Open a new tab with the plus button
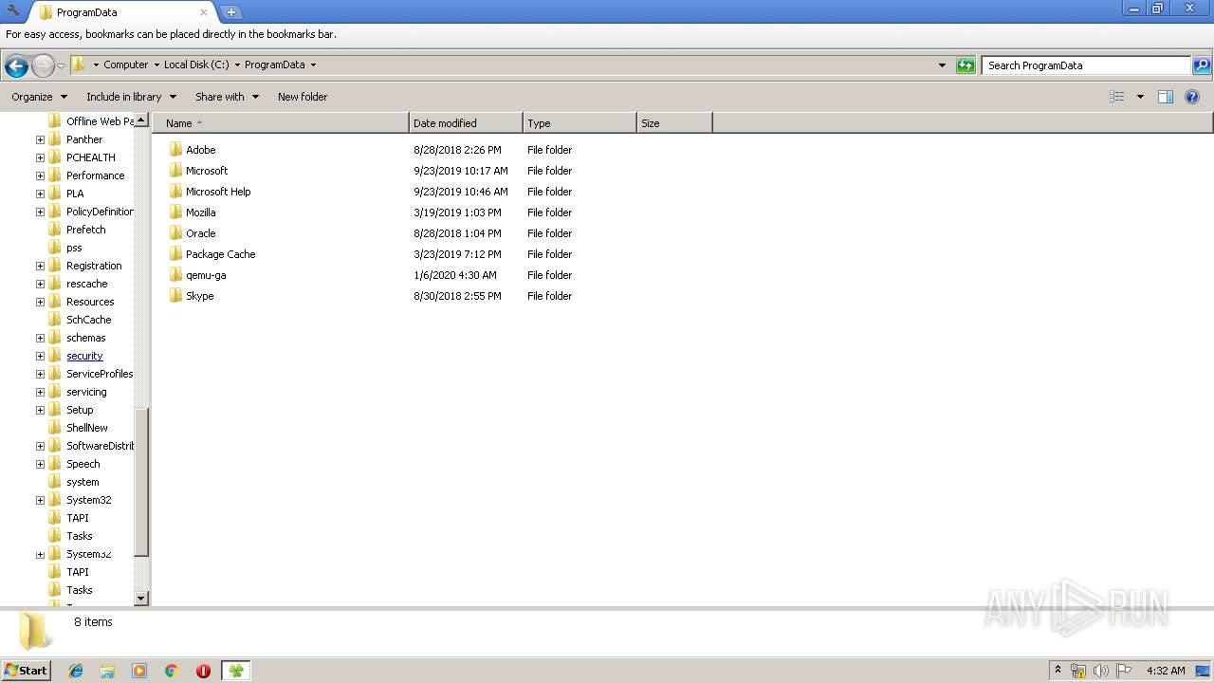The height and width of the screenshot is (683, 1214). [x=230, y=12]
